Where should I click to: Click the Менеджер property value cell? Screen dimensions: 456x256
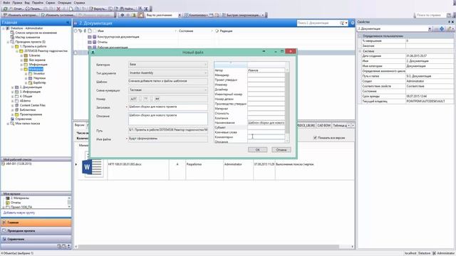pyautogui.click(x=266, y=75)
